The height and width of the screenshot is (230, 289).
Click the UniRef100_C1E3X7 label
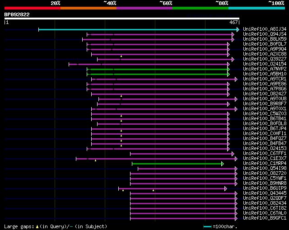pyautogui.click(x=265, y=159)
